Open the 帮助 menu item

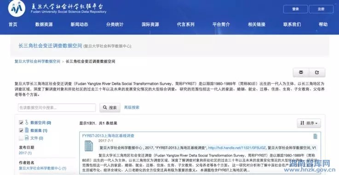pyautogui.click(x=323, y=24)
